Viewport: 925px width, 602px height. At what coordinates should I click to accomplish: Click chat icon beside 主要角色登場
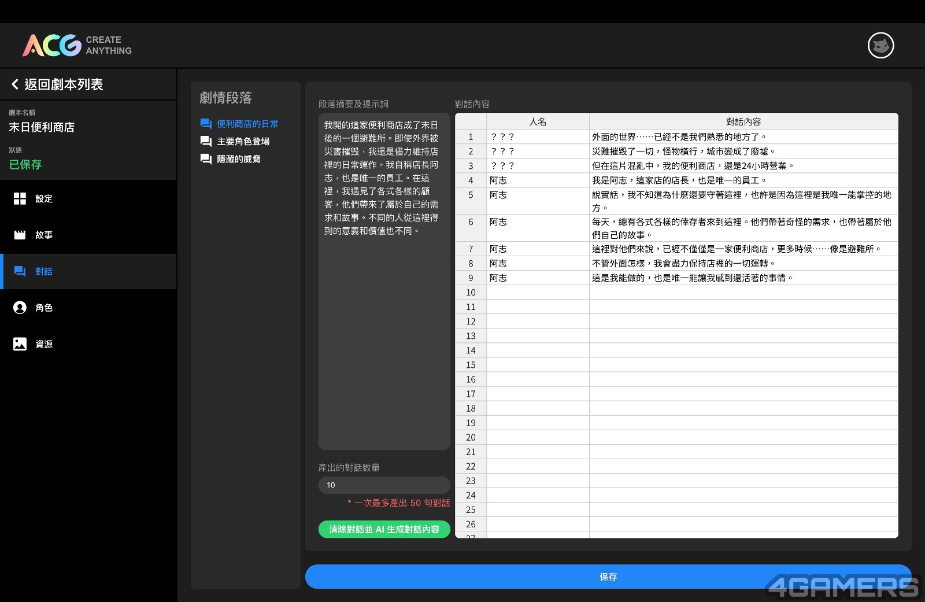[x=206, y=141]
